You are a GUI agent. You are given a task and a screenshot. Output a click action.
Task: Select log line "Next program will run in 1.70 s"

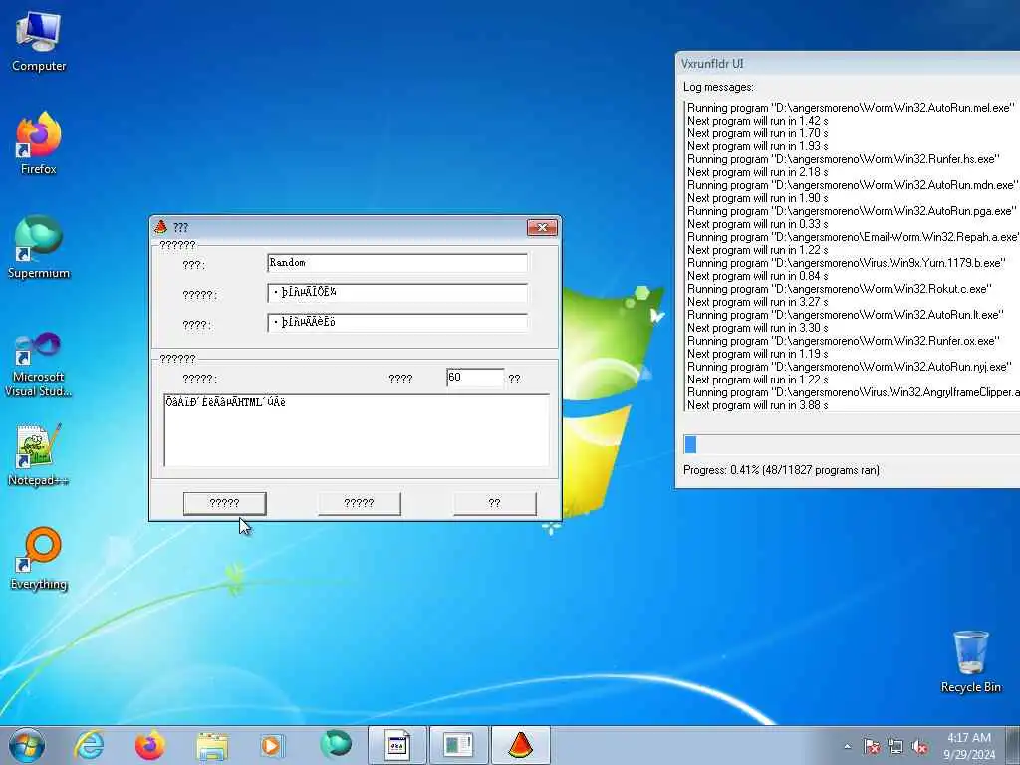click(758, 133)
